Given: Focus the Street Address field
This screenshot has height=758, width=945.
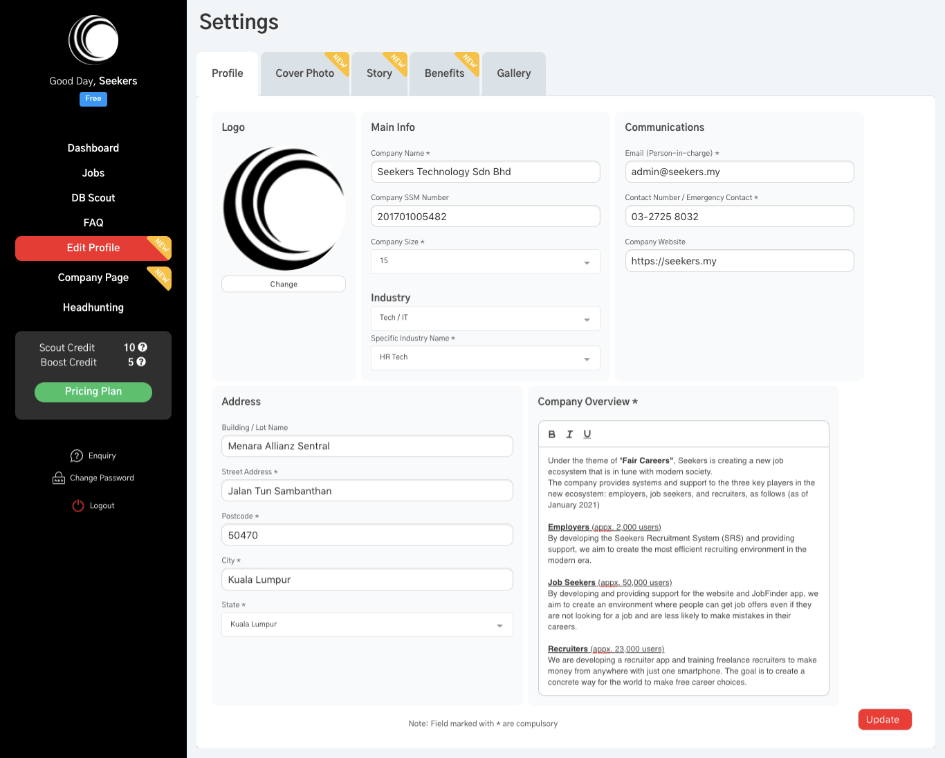Looking at the screenshot, I should coord(367,491).
